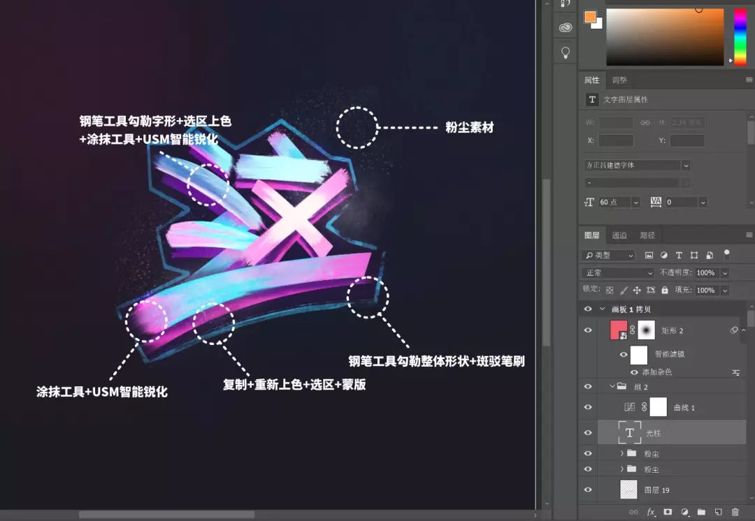Image resolution: width=755 pixels, height=521 pixels.
Task: Open the Creative Cloud Libraries panel icon
Action: [566, 27]
